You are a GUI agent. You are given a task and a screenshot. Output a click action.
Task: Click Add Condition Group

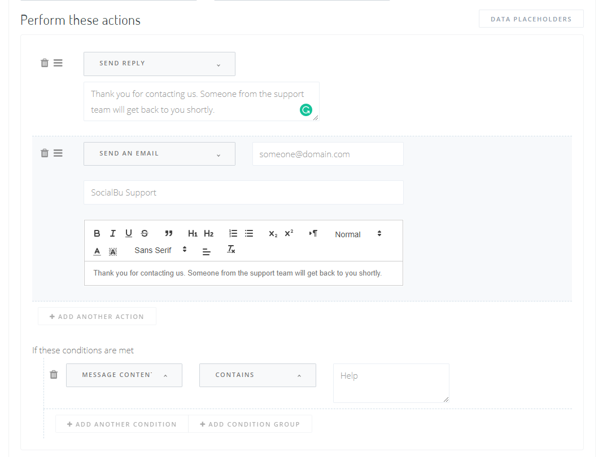[250, 424]
